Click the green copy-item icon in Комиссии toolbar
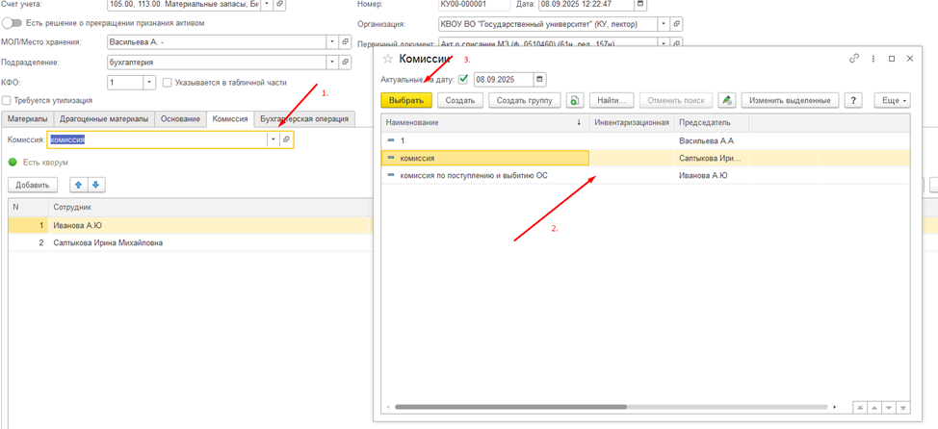 coord(574,100)
